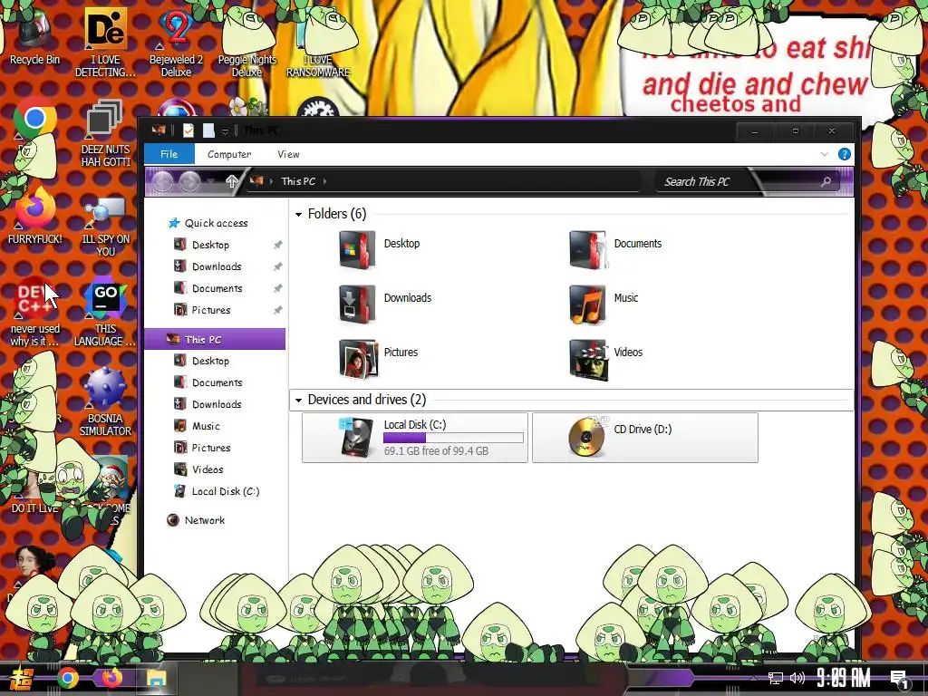Screen dimensions: 928x696
Task: Open the View ribbon tab
Action: click(x=288, y=154)
